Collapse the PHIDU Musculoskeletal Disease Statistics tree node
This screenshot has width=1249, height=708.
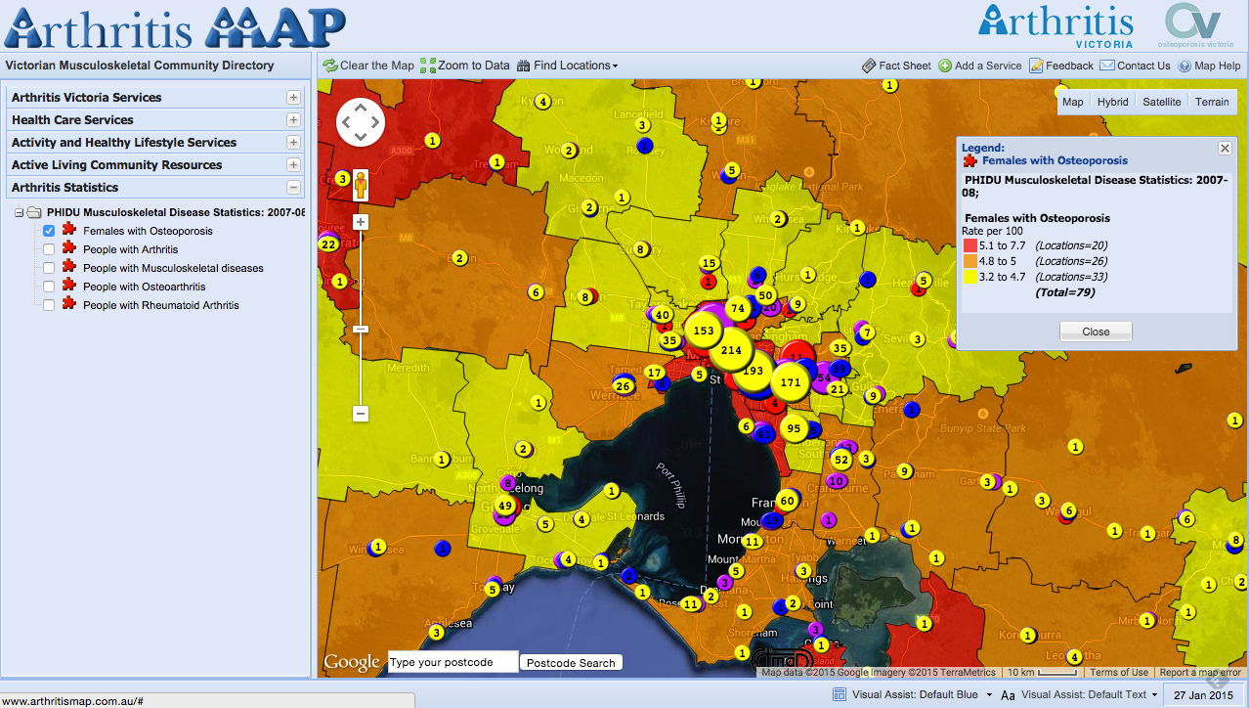pos(20,212)
